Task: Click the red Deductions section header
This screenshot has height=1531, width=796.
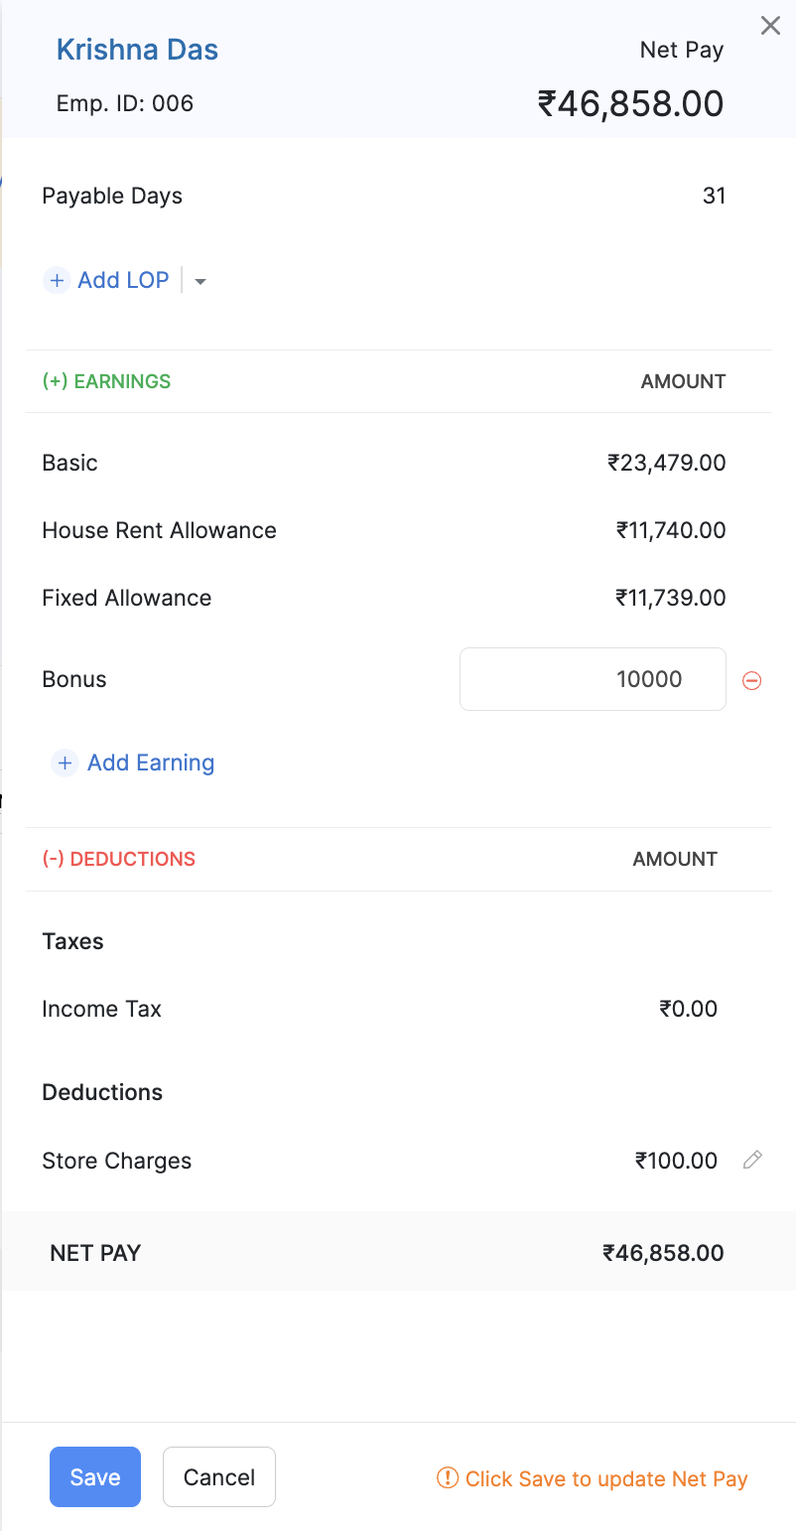Action: (118, 859)
